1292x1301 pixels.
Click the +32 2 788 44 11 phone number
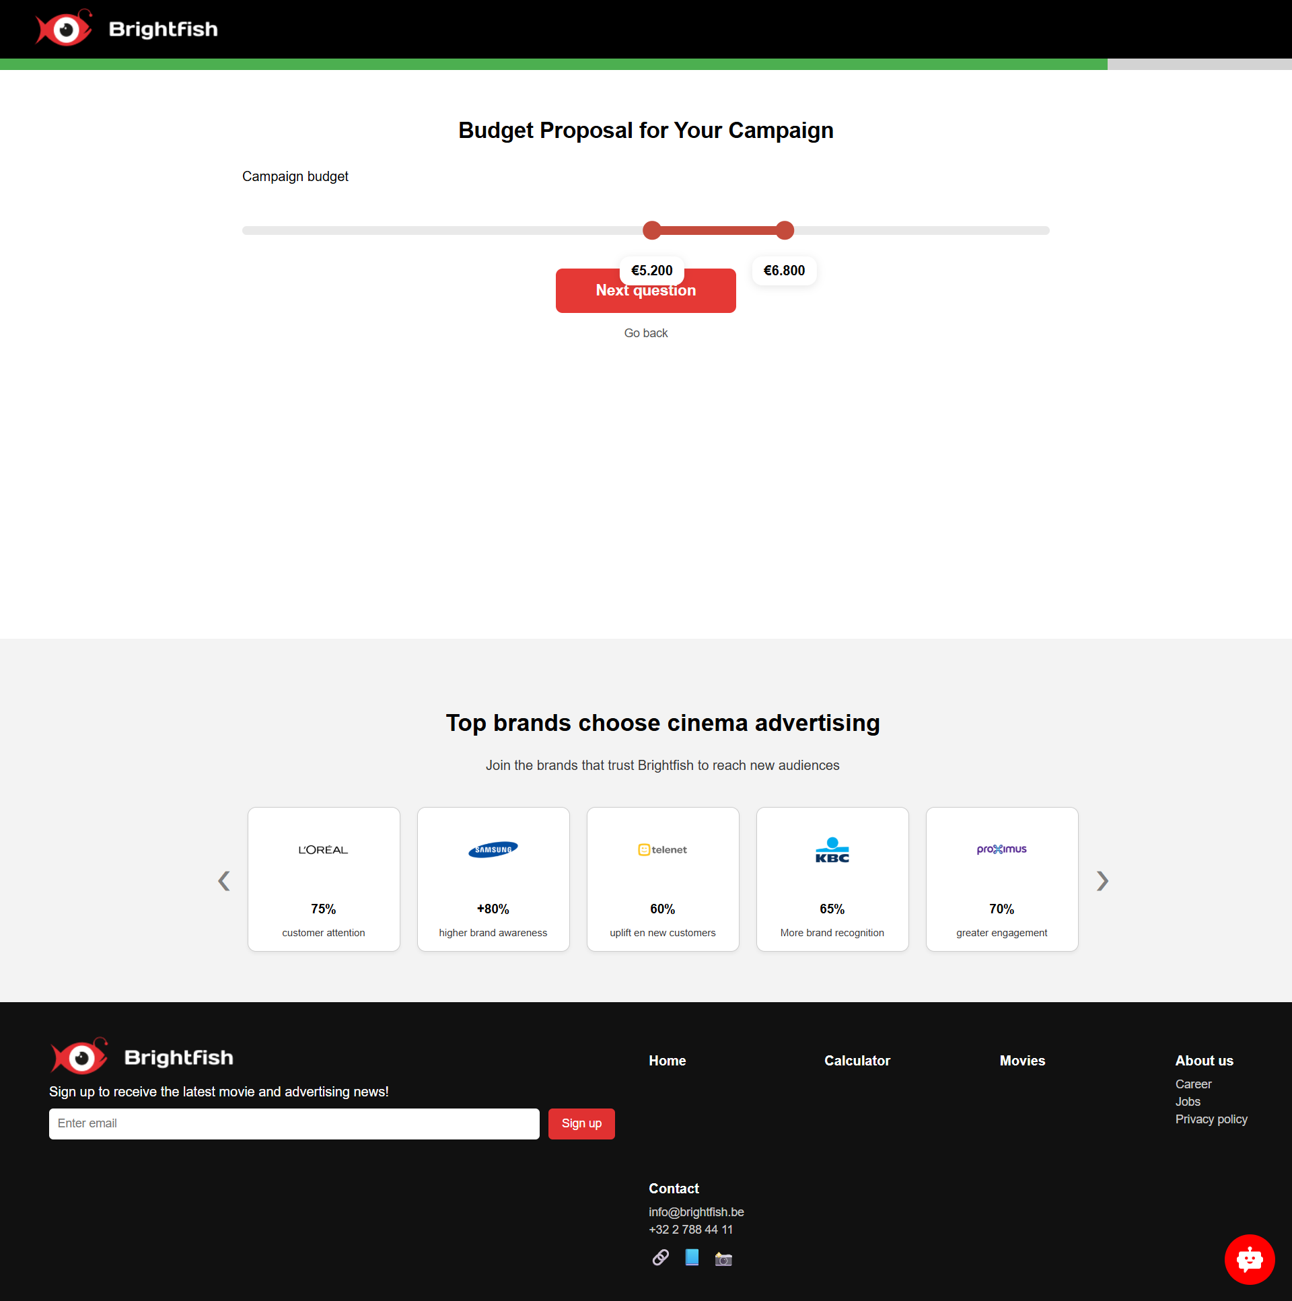[691, 1230]
